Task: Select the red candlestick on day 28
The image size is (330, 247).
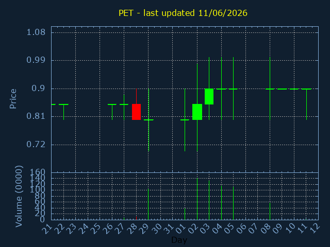Action: point(136,112)
